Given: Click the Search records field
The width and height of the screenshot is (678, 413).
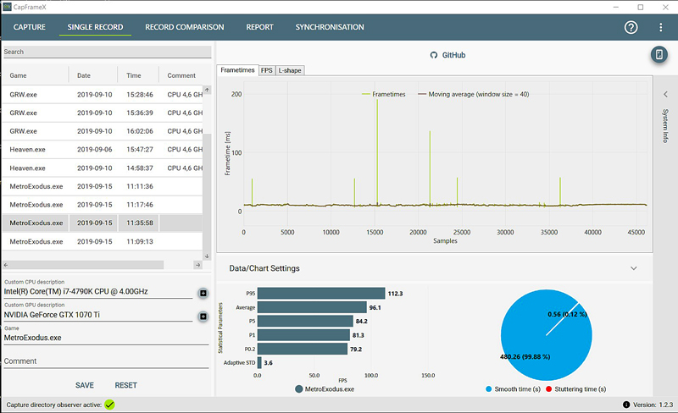Looking at the screenshot, I should 108,52.
